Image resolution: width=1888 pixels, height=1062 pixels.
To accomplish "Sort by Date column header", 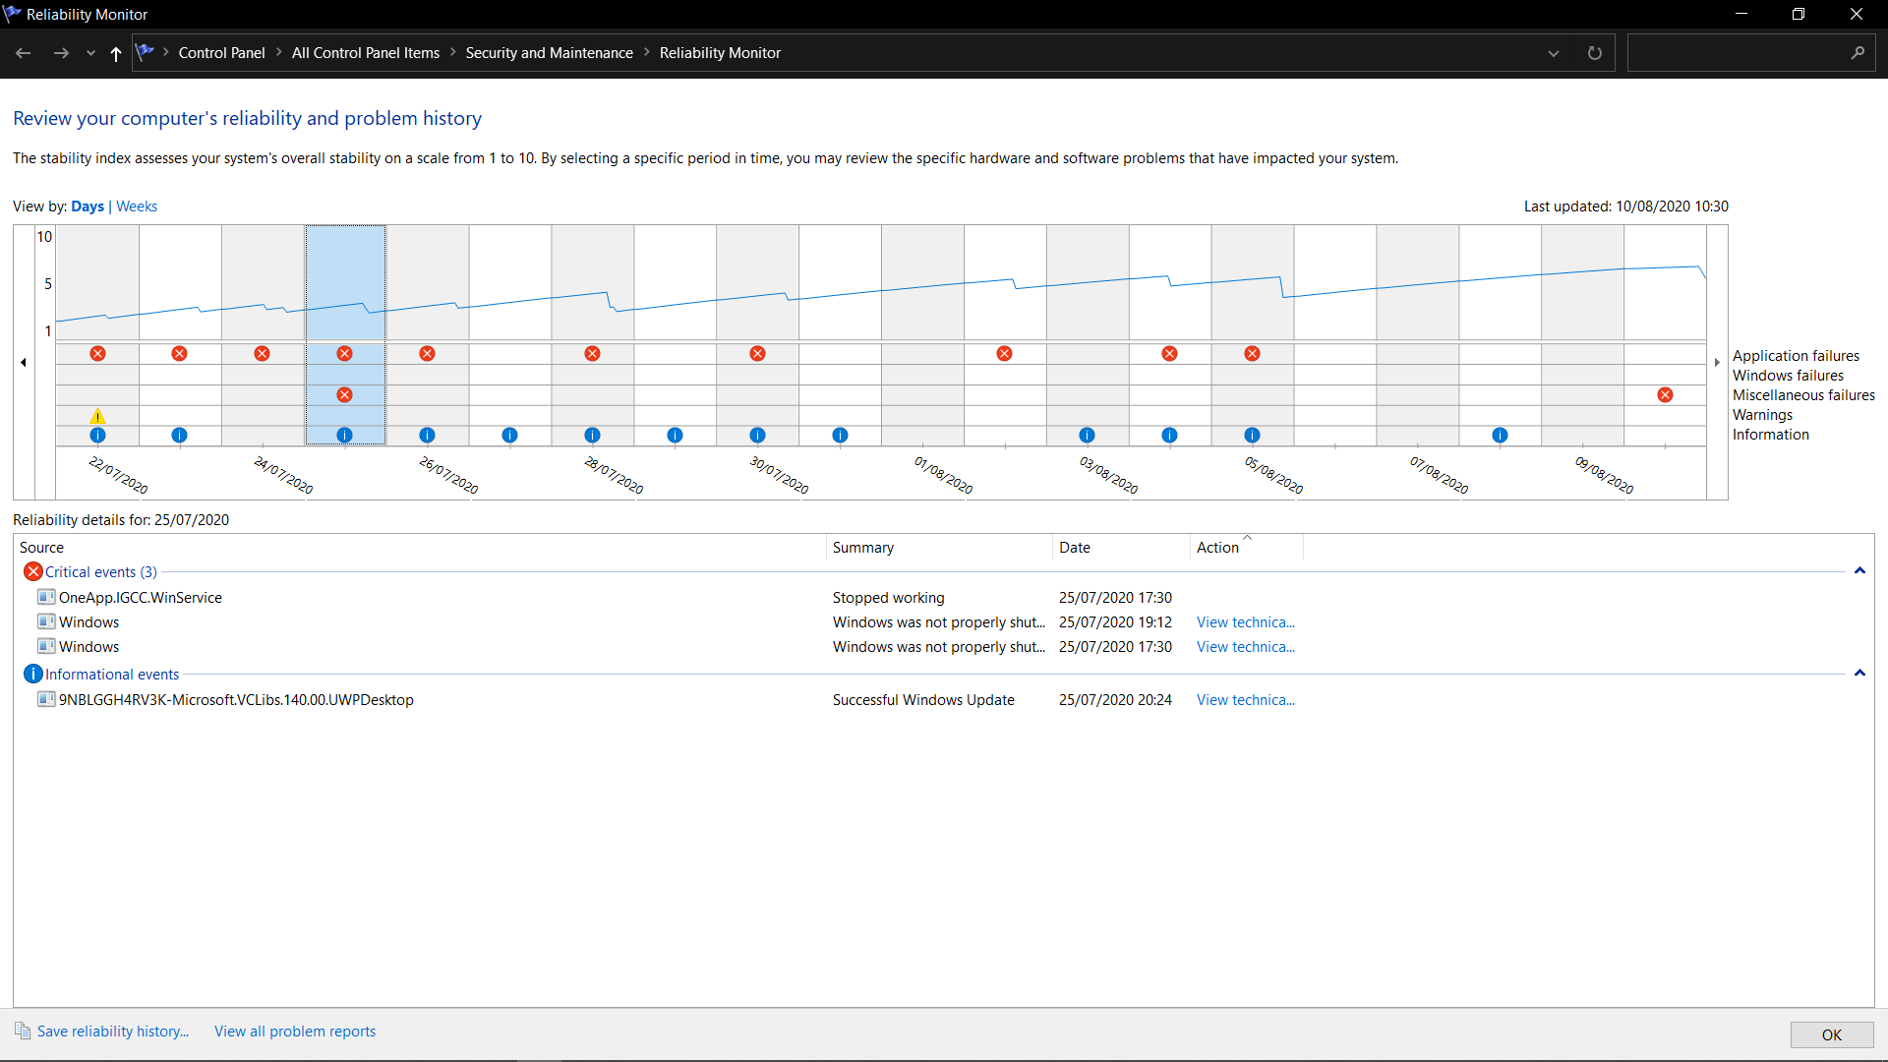I will (x=1121, y=548).
